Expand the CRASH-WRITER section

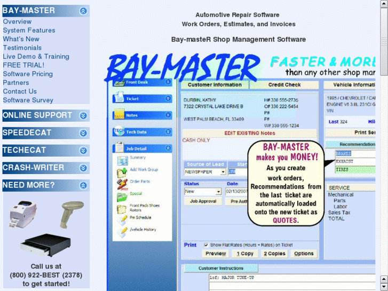83,168
